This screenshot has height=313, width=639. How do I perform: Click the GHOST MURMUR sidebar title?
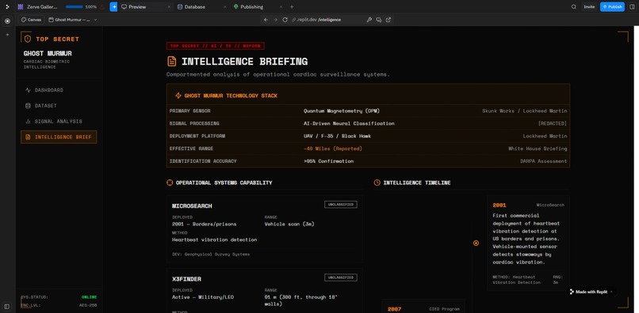(48, 54)
